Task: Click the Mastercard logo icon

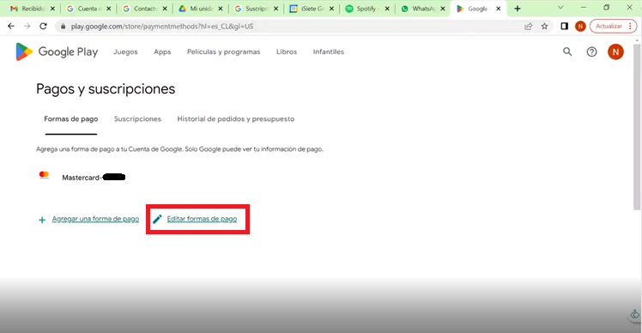Action: click(44, 175)
